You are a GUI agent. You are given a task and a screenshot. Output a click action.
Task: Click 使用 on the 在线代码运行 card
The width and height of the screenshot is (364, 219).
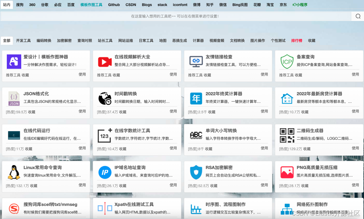coord(82,148)
